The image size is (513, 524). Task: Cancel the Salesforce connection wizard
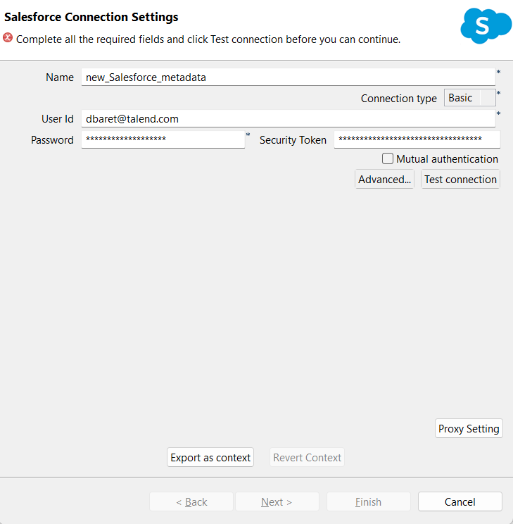460,501
